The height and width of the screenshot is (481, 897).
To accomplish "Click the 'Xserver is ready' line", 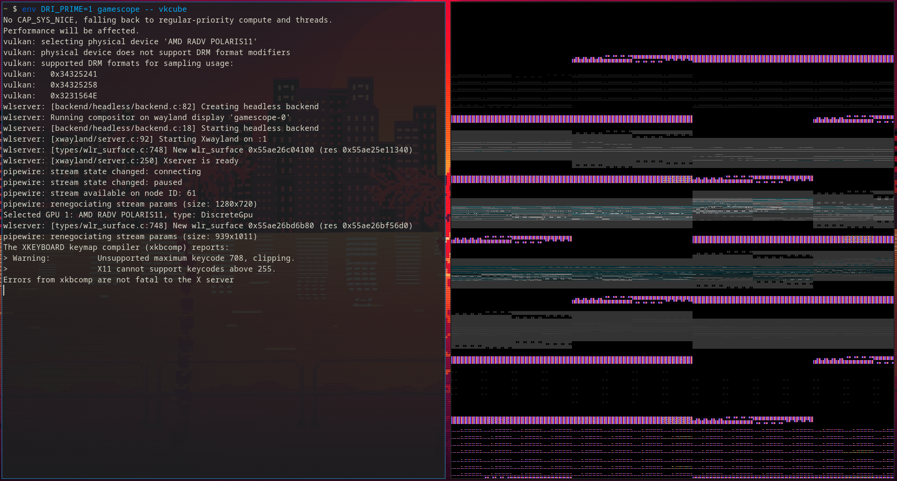I will [121, 161].
